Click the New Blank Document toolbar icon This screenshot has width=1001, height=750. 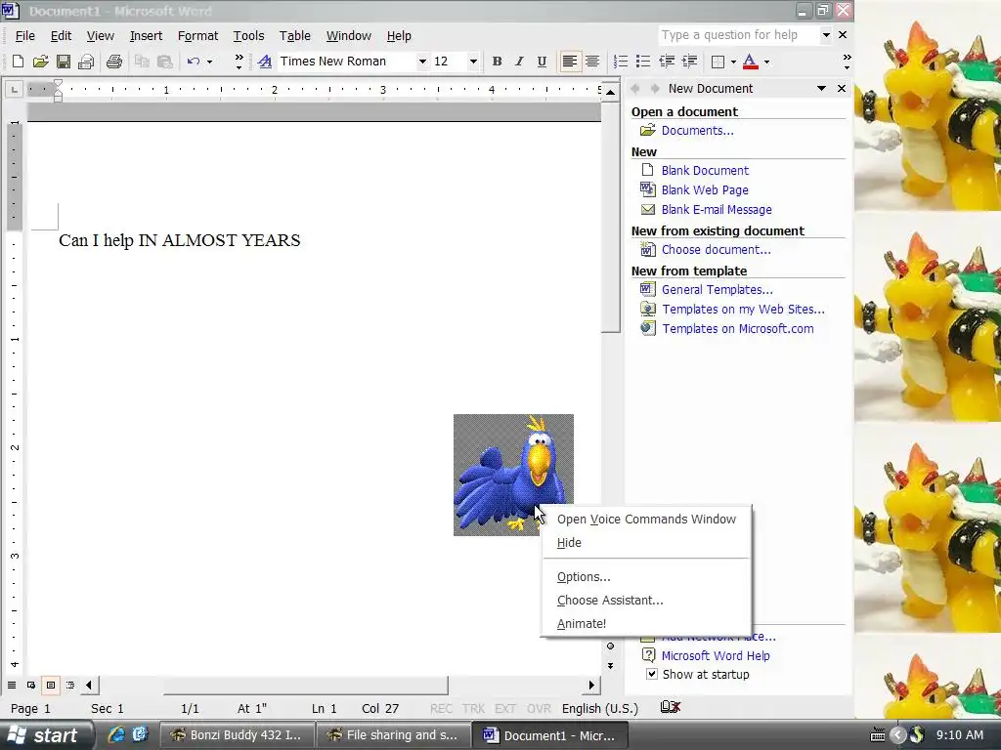[18, 62]
